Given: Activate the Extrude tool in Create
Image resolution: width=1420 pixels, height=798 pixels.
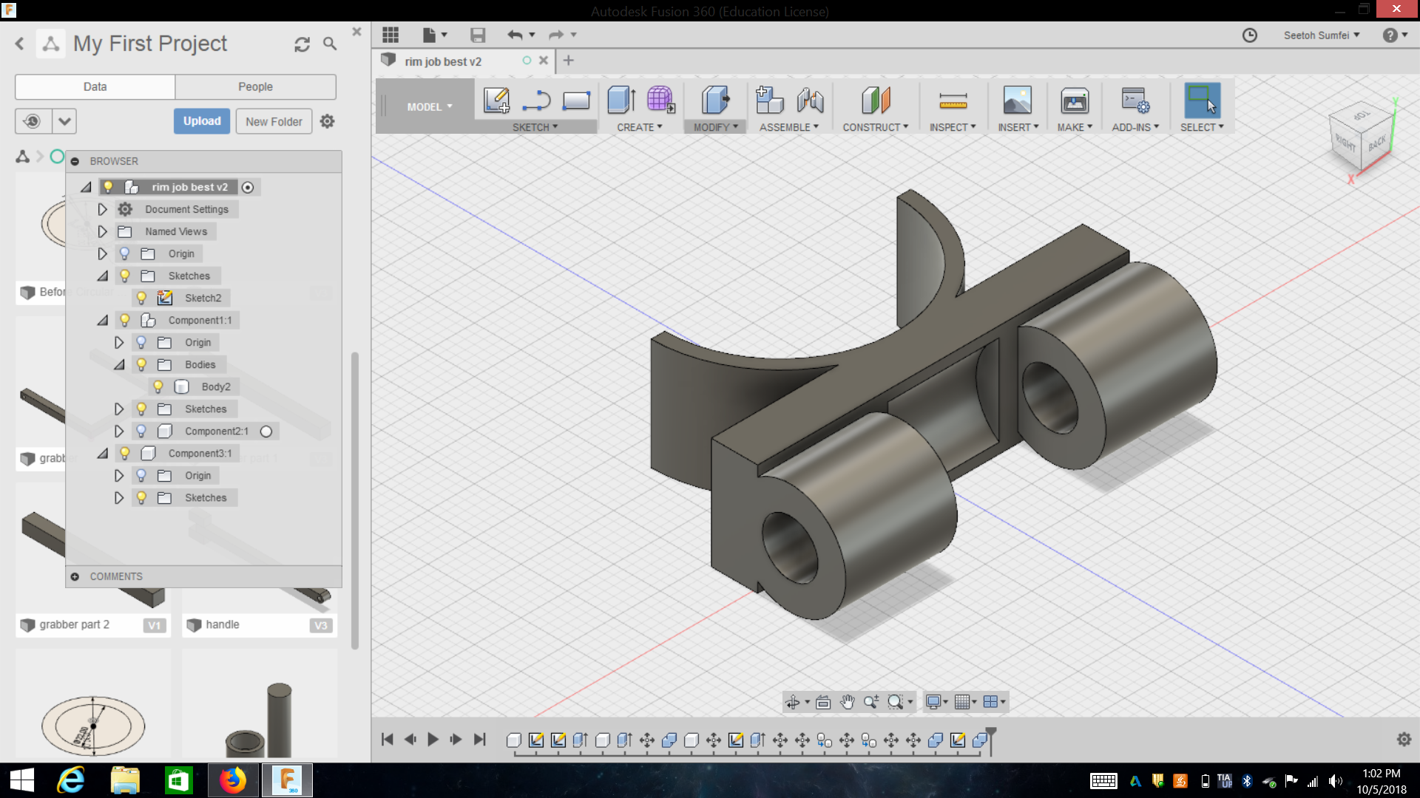Looking at the screenshot, I should [621, 100].
